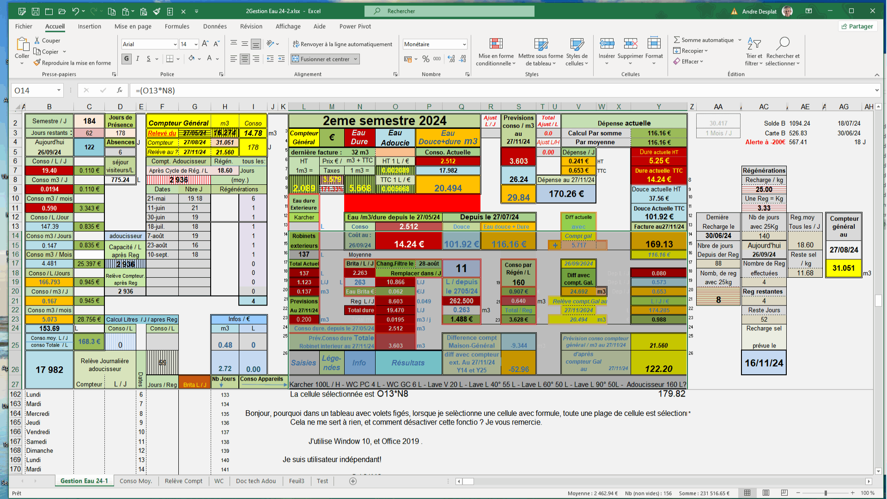Activate Reproduire la mise en forme painter
Image resolution: width=887 pixels, height=499 pixels.
click(x=73, y=63)
